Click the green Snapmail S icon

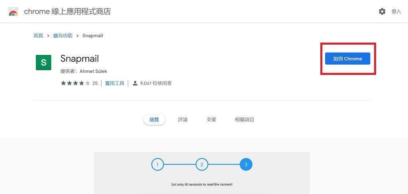point(44,63)
